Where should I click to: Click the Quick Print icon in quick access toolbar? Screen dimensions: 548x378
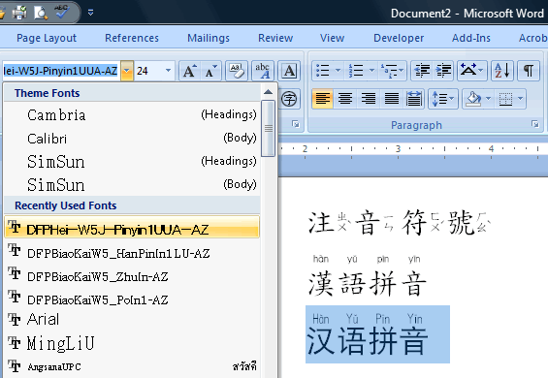tap(19, 13)
